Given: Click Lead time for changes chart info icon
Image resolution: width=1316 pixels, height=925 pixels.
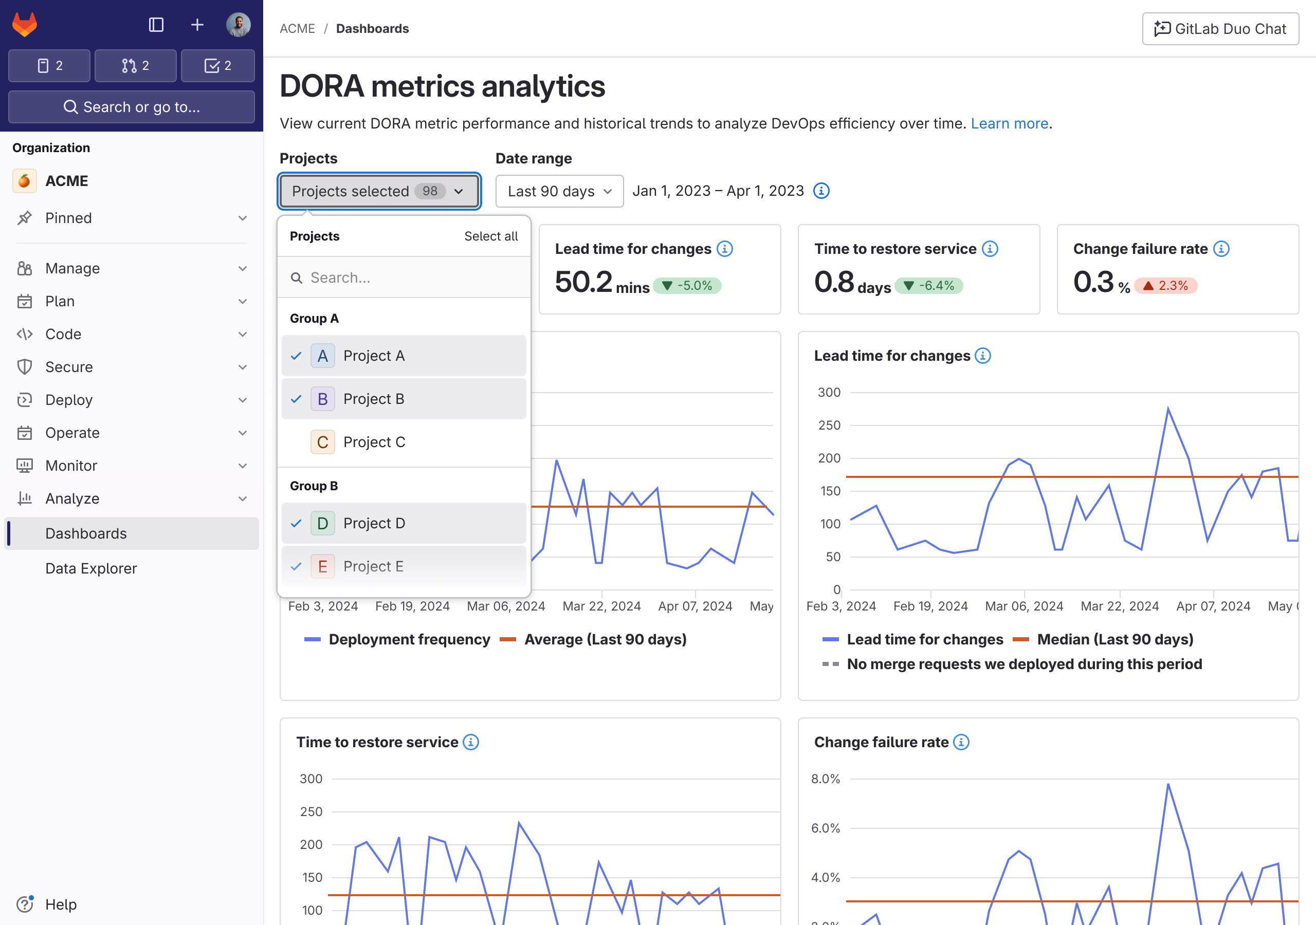Looking at the screenshot, I should (x=982, y=356).
